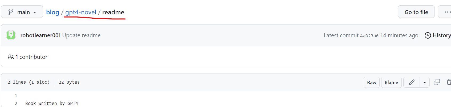This screenshot has height=107, width=451.
Task: Go to the gpt4-novel folder
Action: (80, 12)
